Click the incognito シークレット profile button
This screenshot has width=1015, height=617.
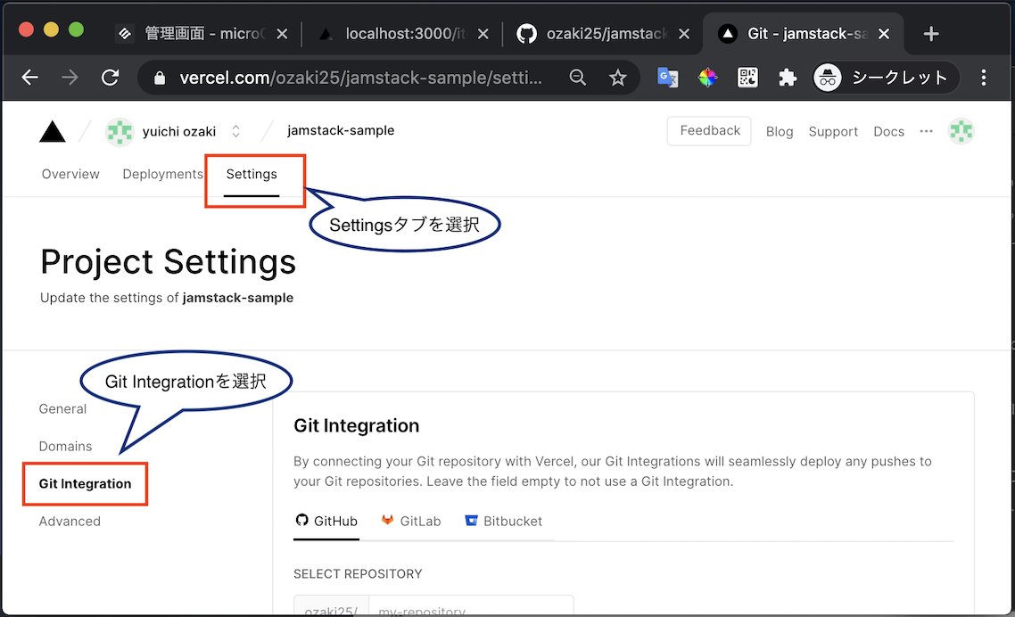tap(885, 78)
